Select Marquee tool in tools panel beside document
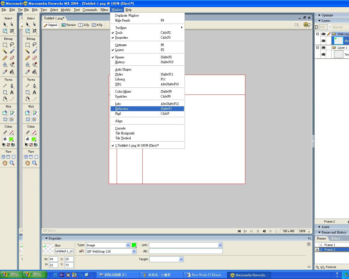This screenshot has height=279, width=349. 28,45
